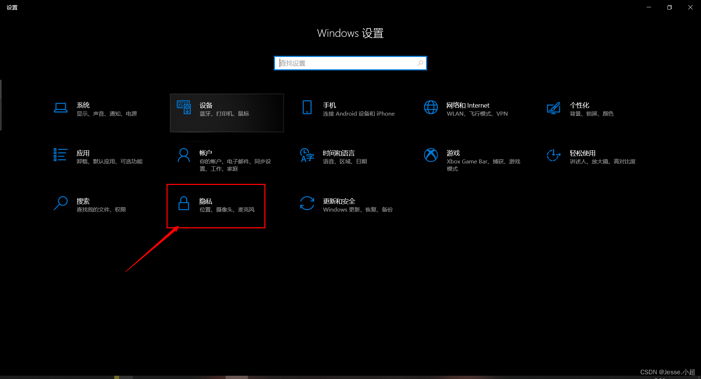This screenshot has height=379, width=701.
Task: Select the 轻松使用 category title
Action: (x=583, y=153)
